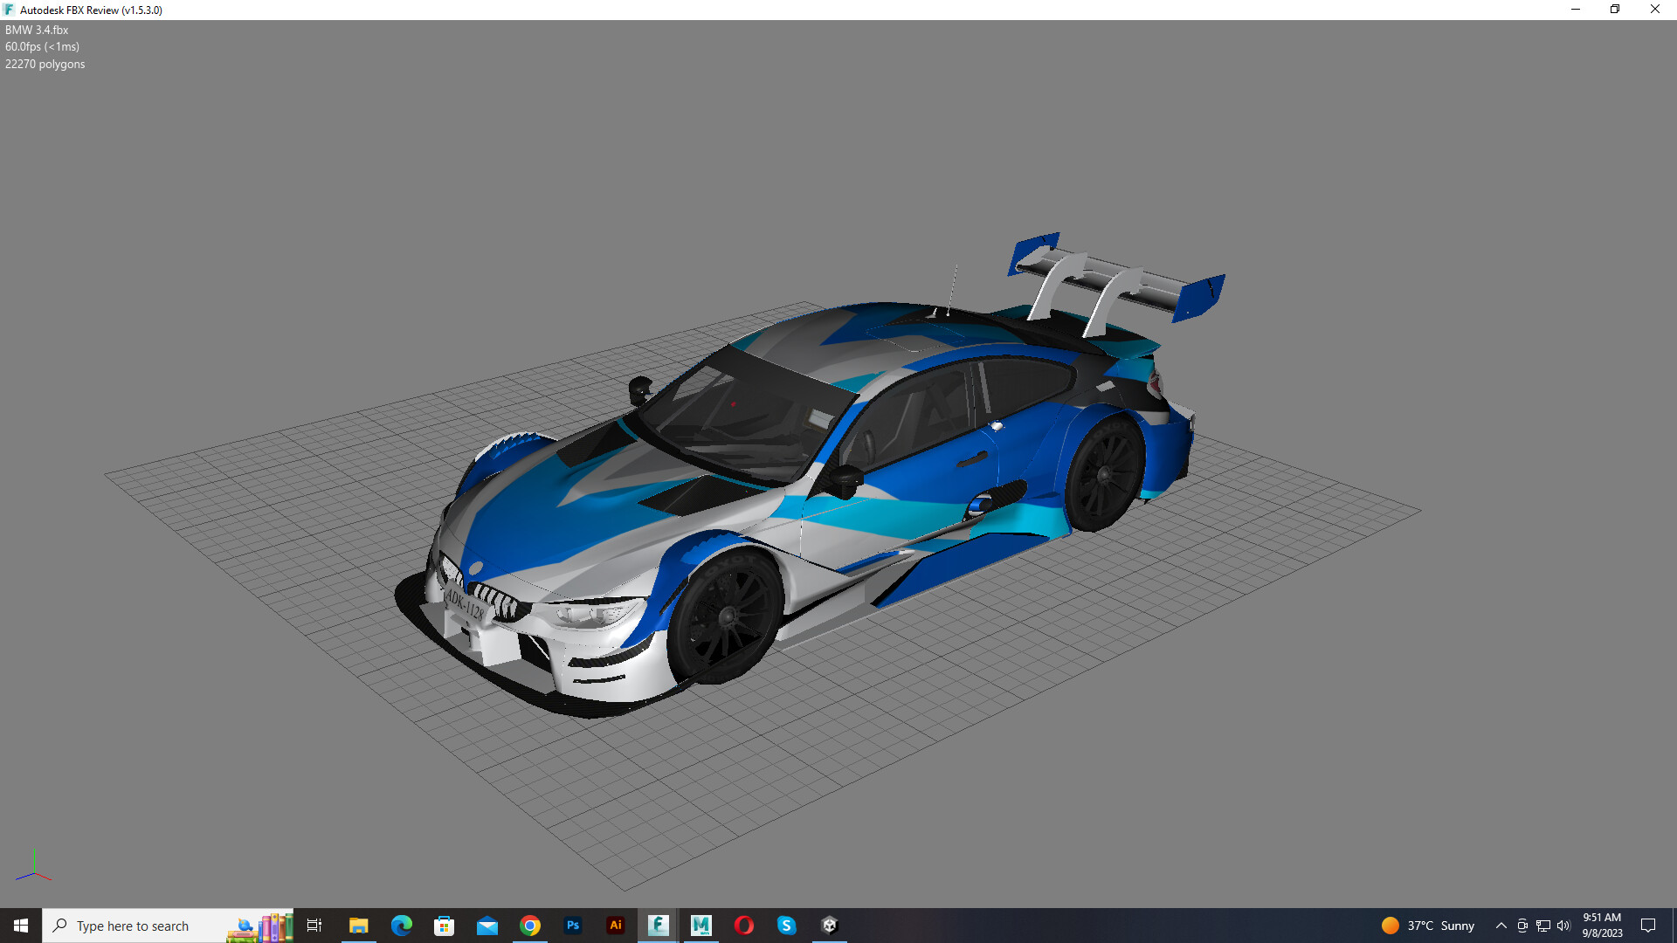
Task: Expand hidden system tray icons
Action: pos(1501,926)
